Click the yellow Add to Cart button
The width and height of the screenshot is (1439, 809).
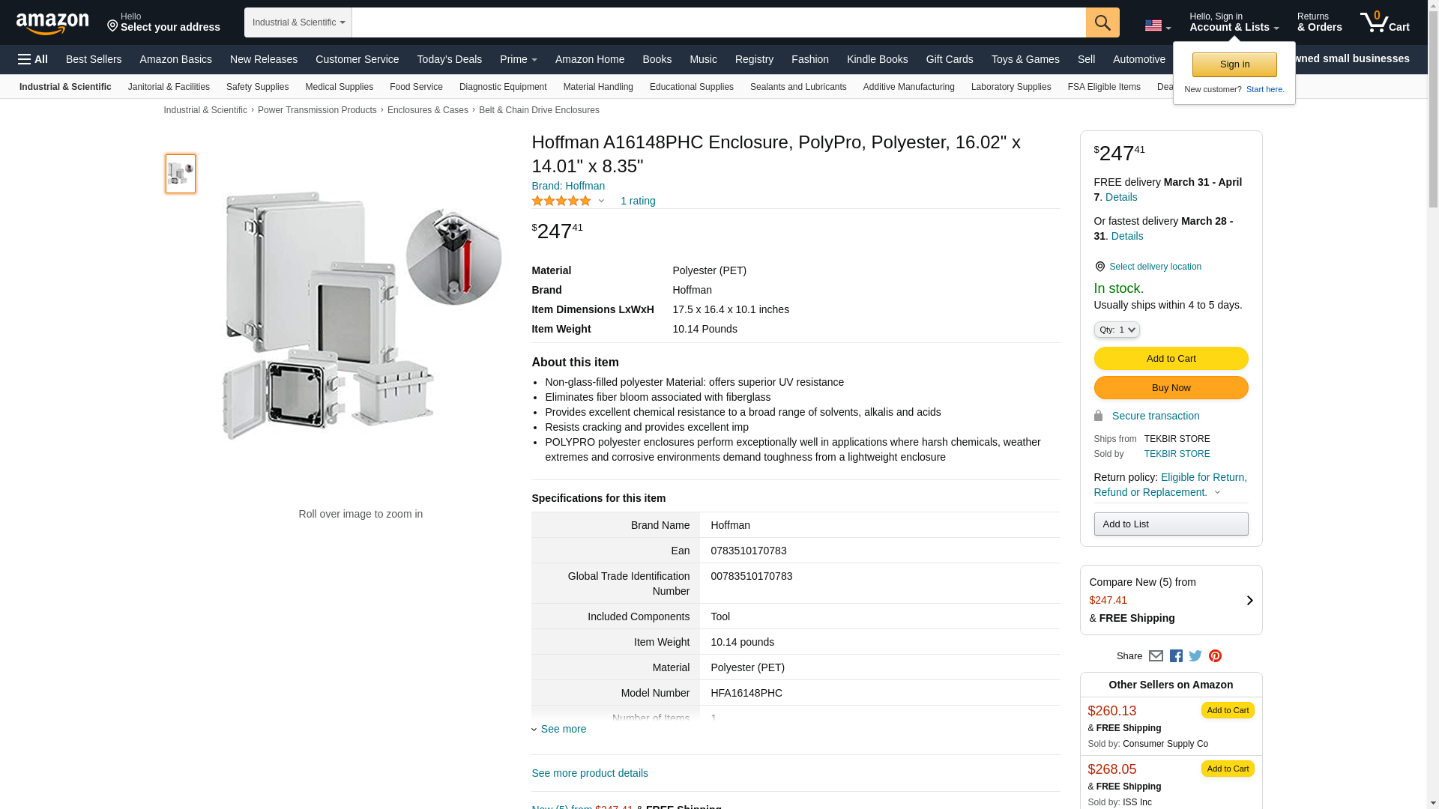(1171, 359)
